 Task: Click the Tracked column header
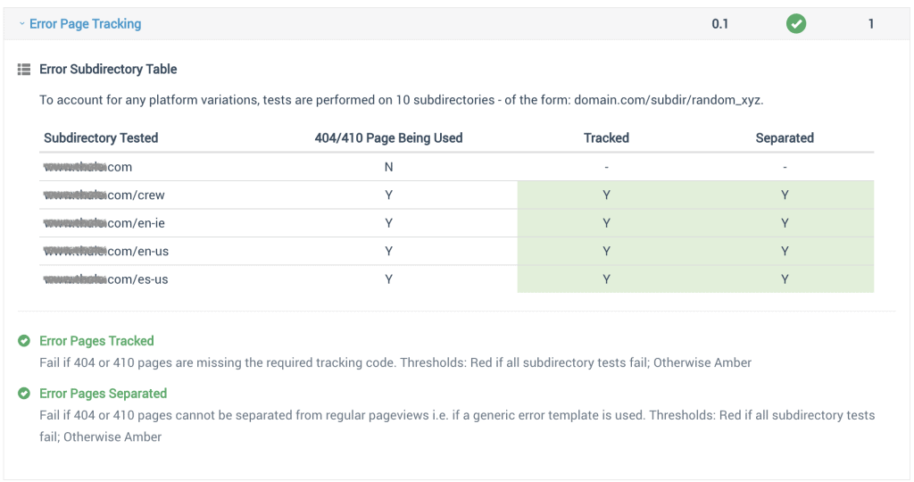pyautogui.click(x=606, y=138)
